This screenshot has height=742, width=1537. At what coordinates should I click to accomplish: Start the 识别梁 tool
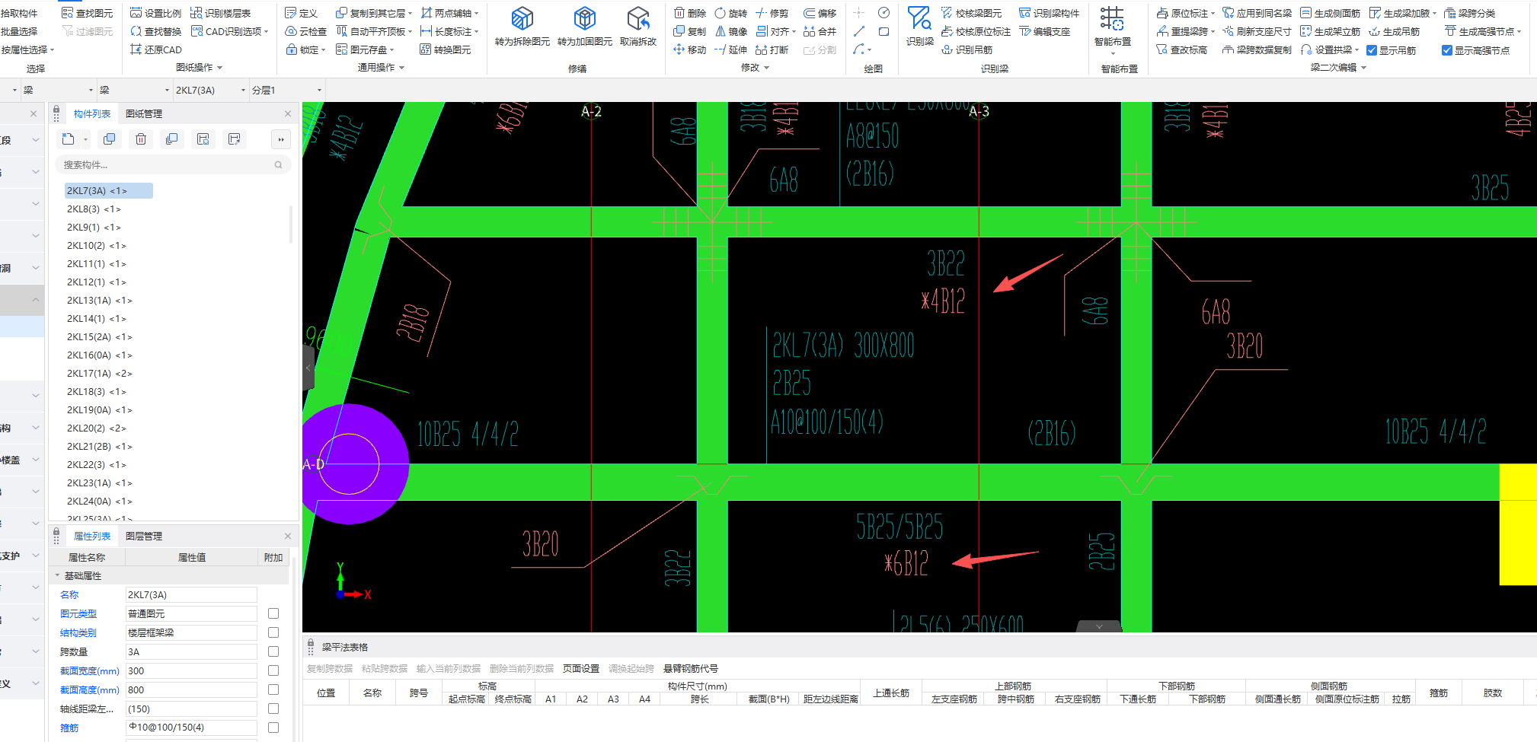pyautogui.click(x=920, y=26)
